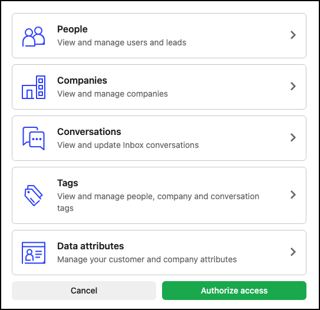This screenshot has width=320, height=310.
Task: Select the Conversations heading
Action: (x=89, y=131)
